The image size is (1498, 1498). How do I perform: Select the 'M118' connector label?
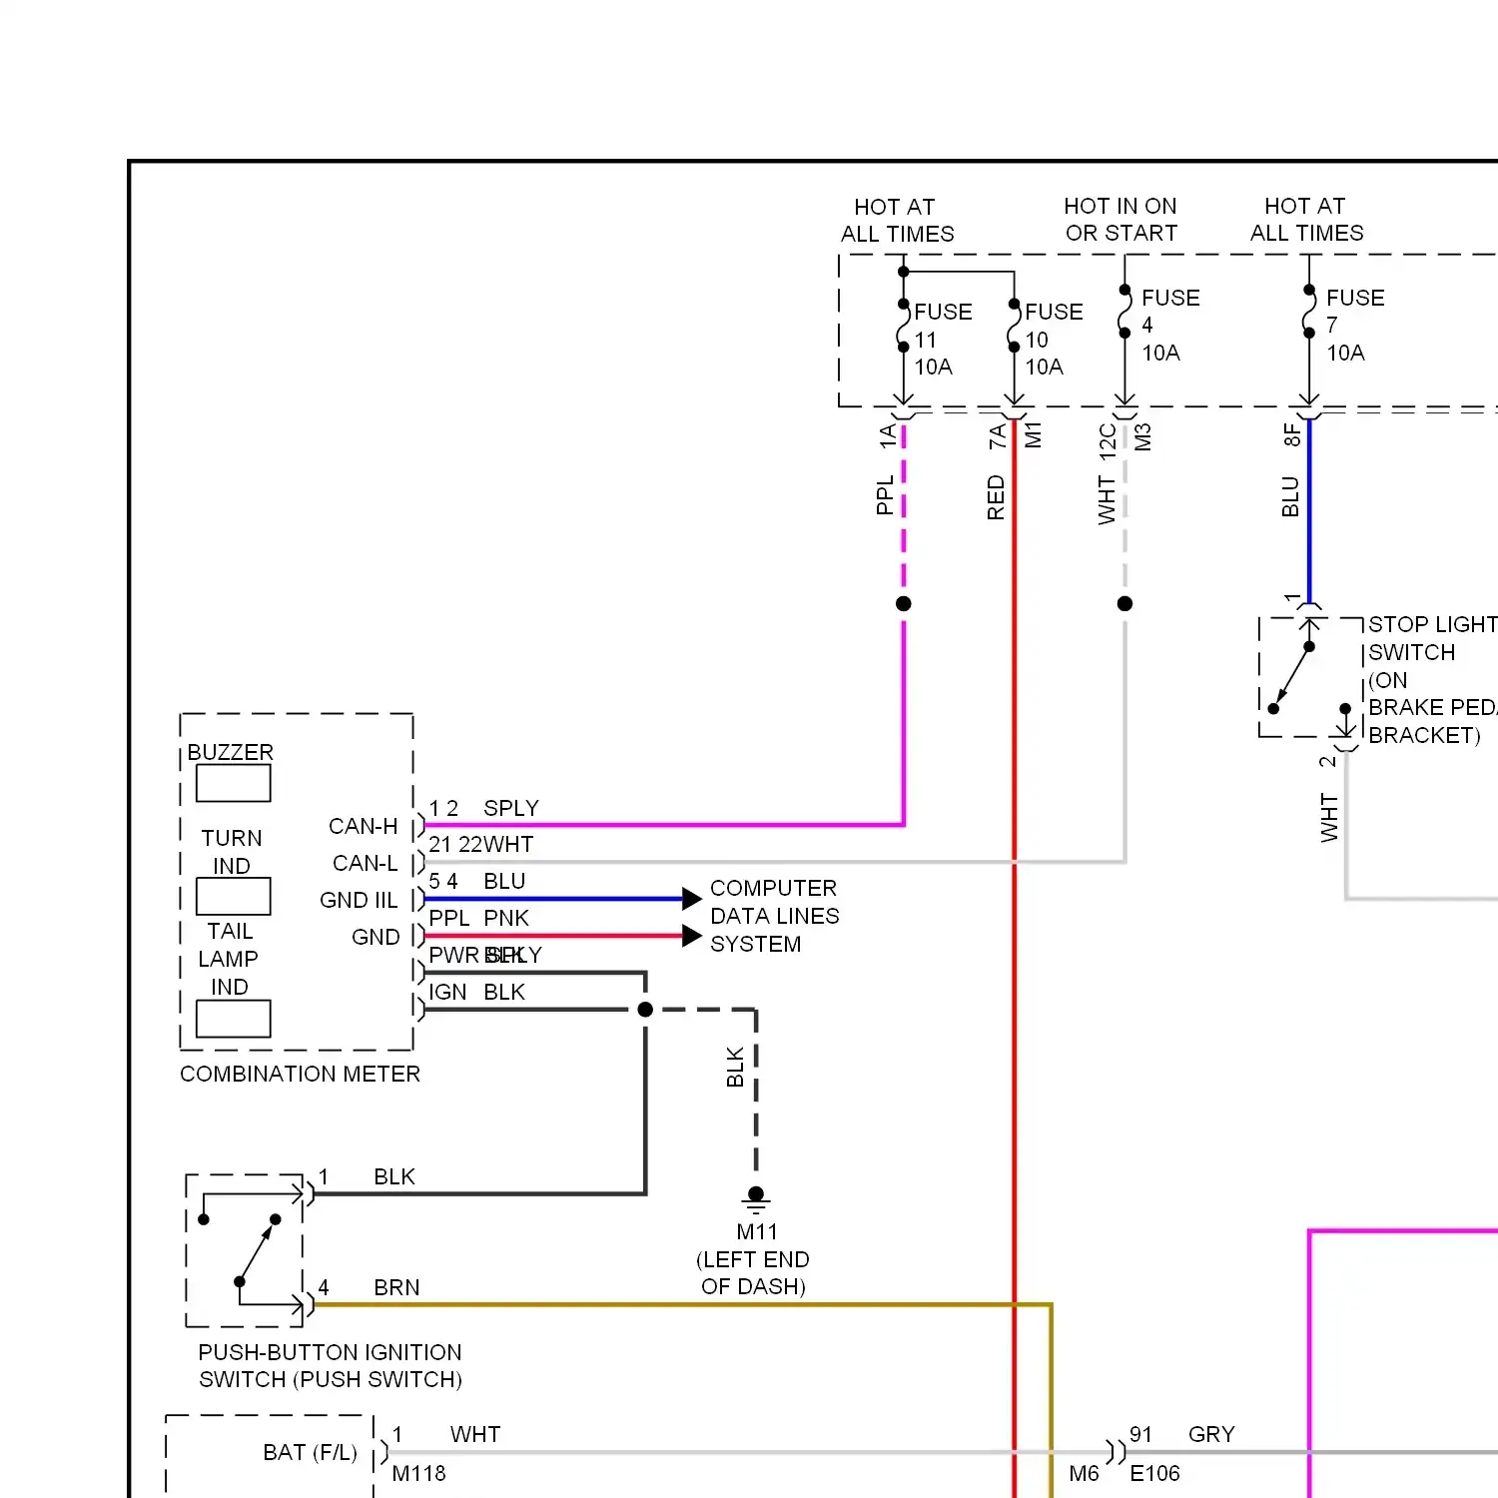pyautogui.click(x=418, y=1473)
